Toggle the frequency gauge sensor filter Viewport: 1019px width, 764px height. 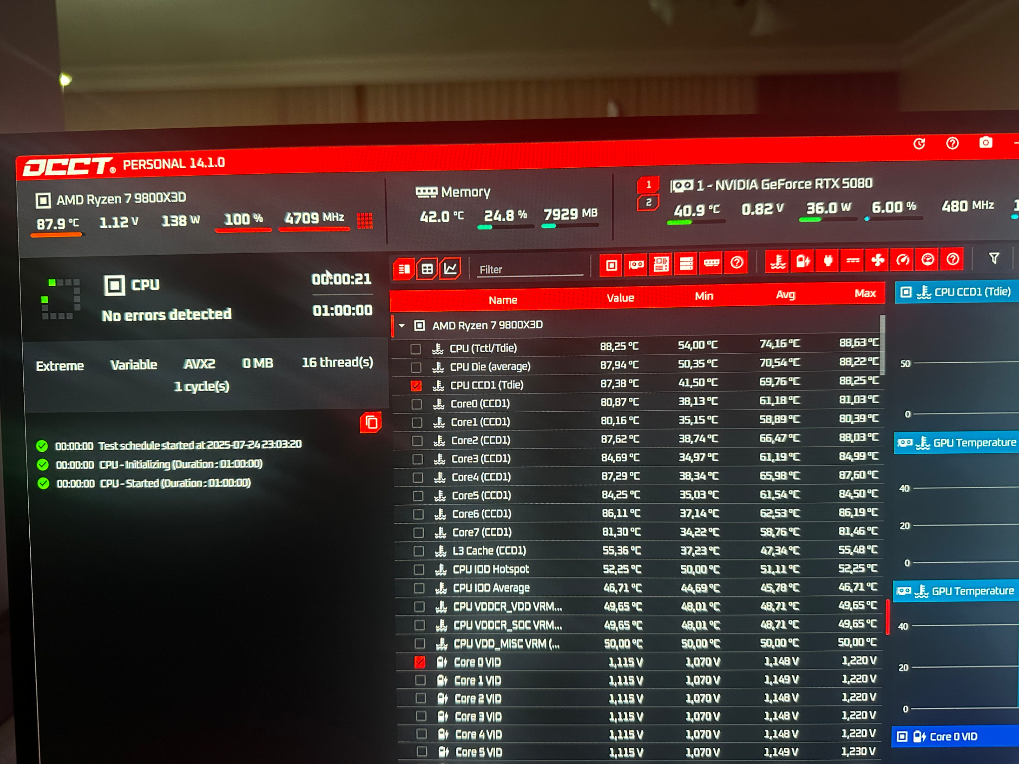click(x=903, y=259)
